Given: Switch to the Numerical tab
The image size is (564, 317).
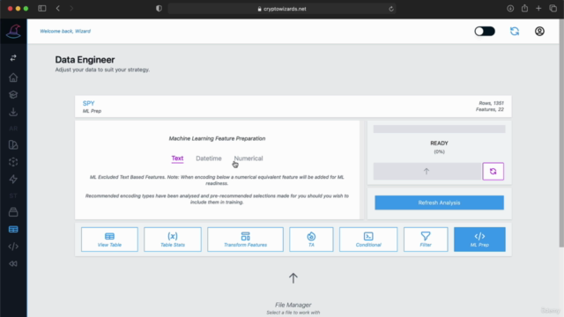Looking at the screenshot, I should (249, 158).
